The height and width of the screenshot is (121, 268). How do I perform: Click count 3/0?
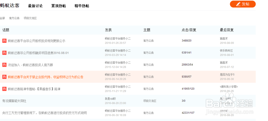(x=183, y=101)
